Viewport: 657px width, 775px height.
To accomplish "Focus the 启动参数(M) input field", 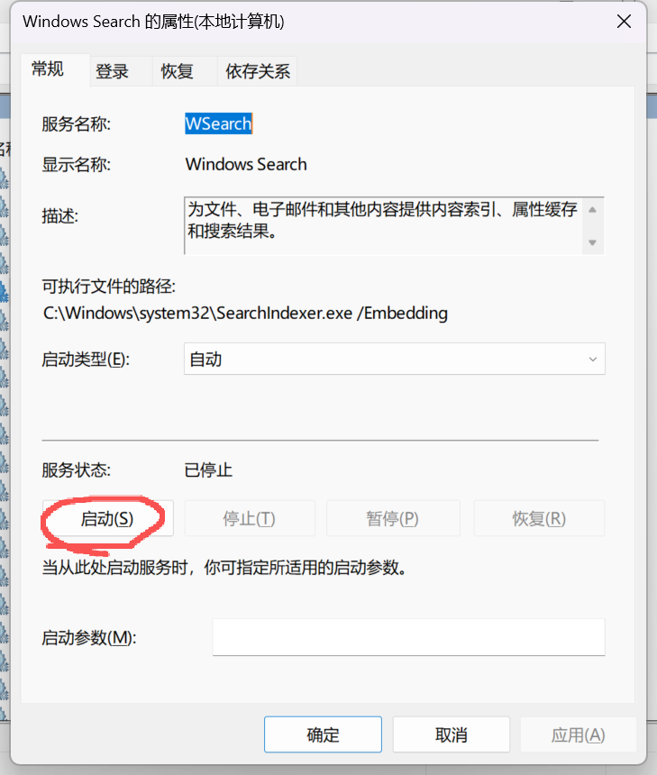I will point(408,637).
